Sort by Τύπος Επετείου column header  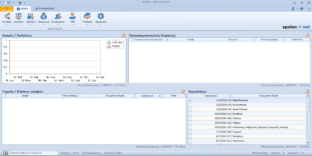[70, 96]
